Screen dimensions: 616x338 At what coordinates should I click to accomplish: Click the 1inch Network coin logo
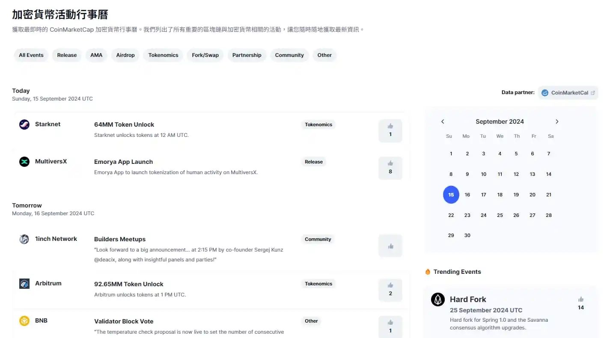coord(24,239)
